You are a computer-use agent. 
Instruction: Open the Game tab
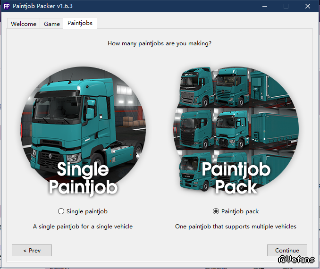(52, 24)
